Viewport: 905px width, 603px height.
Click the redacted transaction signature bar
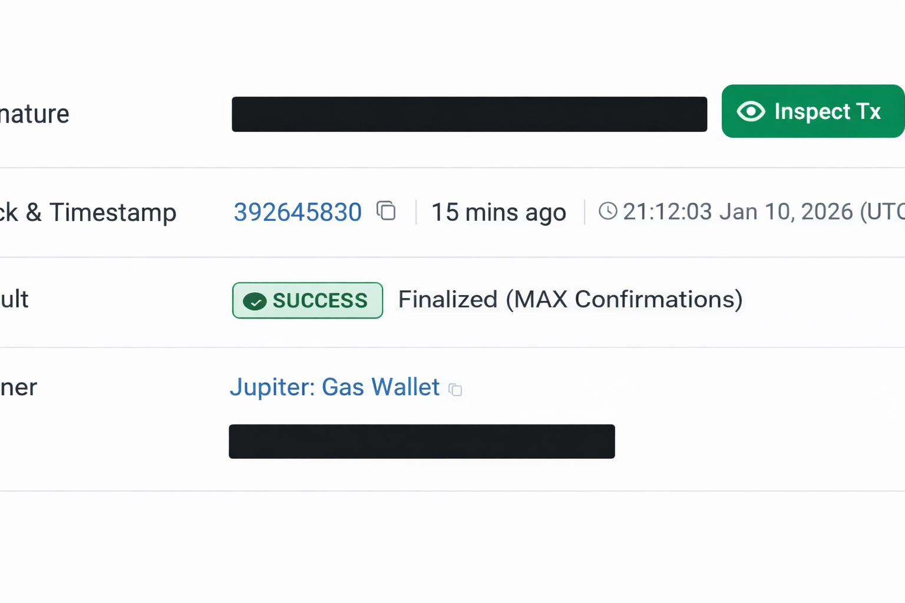point(469,114)
